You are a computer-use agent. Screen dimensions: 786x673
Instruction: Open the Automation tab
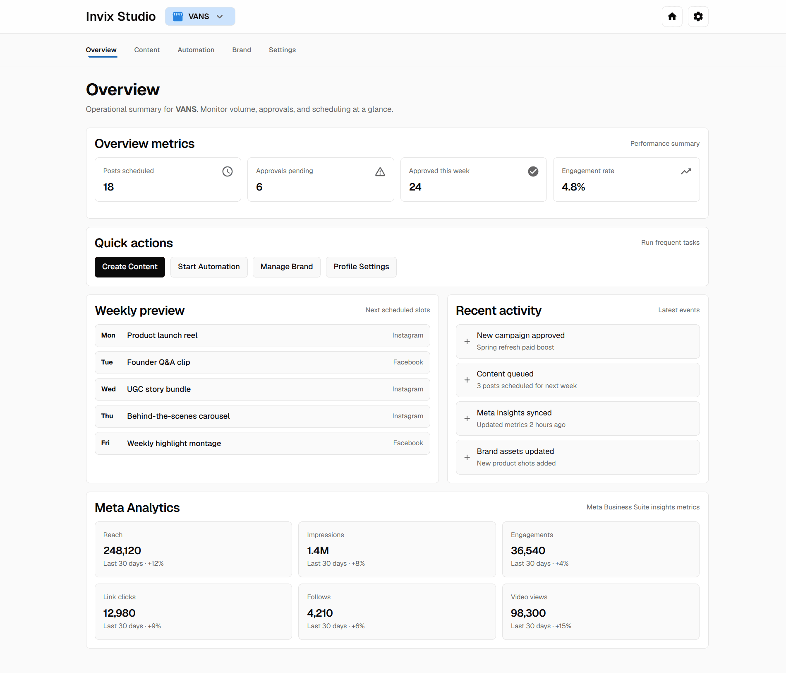[196, 50]
